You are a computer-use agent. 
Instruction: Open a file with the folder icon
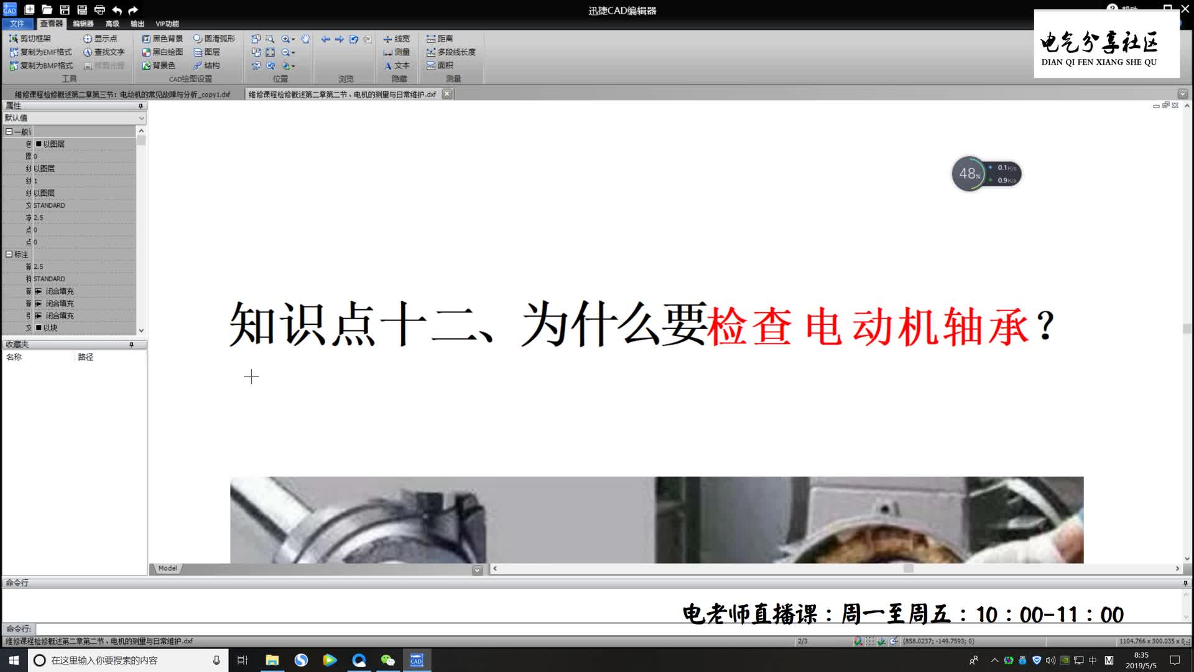click(47, 9)
